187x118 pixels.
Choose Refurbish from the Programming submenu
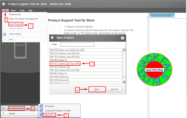coord(49,106)
